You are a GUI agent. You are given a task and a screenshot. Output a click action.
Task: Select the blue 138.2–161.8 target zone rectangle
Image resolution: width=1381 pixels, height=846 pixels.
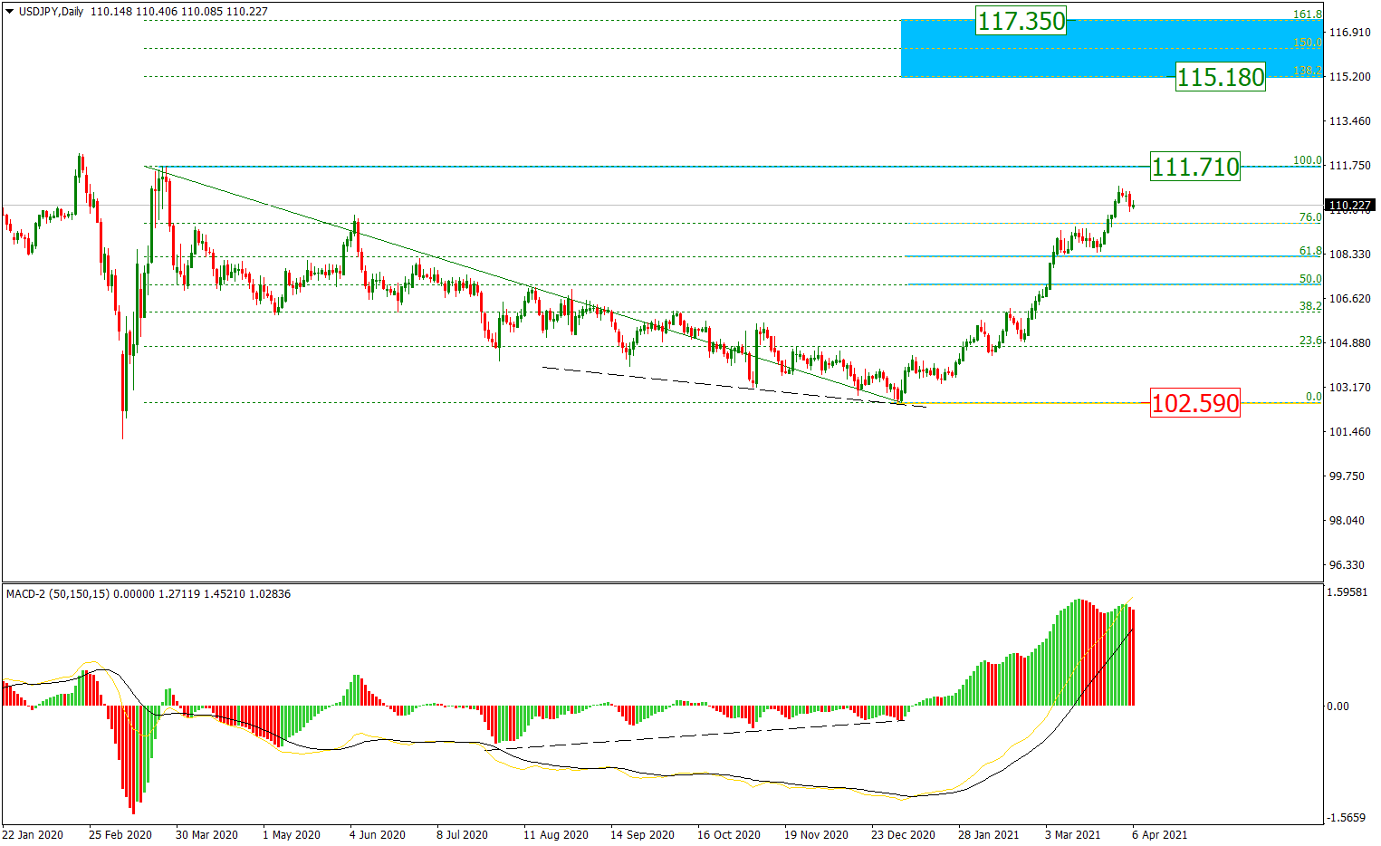1113,48
